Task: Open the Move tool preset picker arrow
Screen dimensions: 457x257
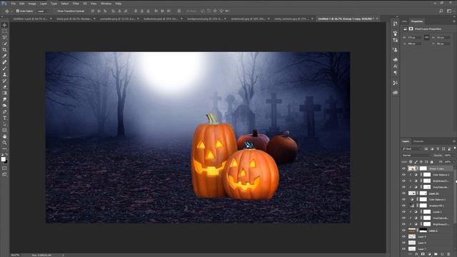Action: [11, 11]
